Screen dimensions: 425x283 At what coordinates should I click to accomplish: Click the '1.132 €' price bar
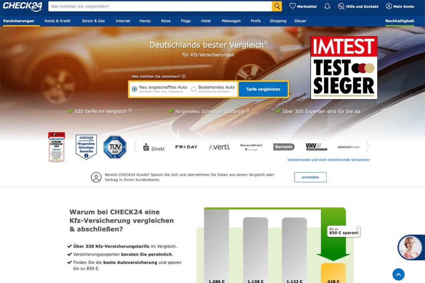tap(294, 250)
